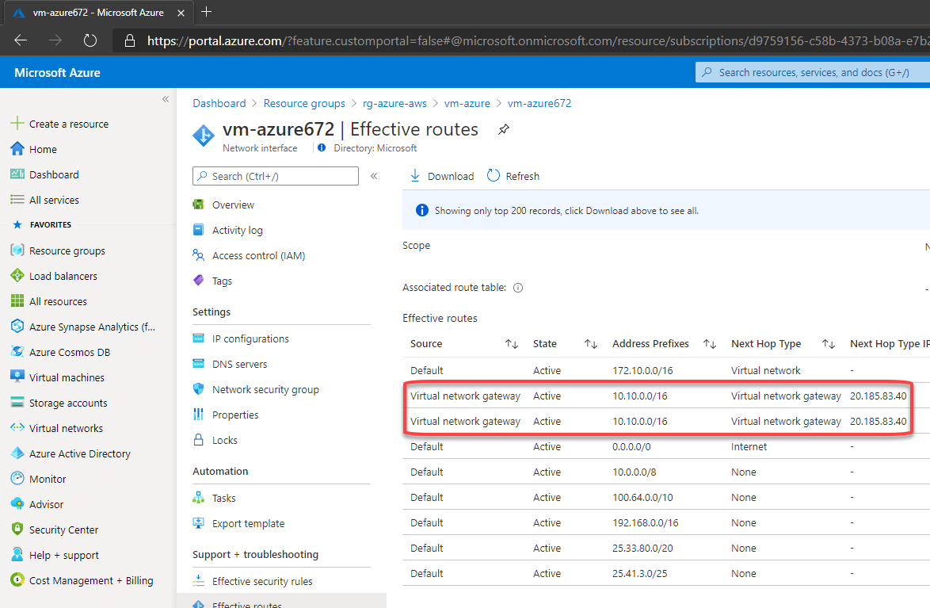Collapse the left portal sidebar
This screenshot has height=608, width=930.
pyautogui.click(x=166, y=99)
